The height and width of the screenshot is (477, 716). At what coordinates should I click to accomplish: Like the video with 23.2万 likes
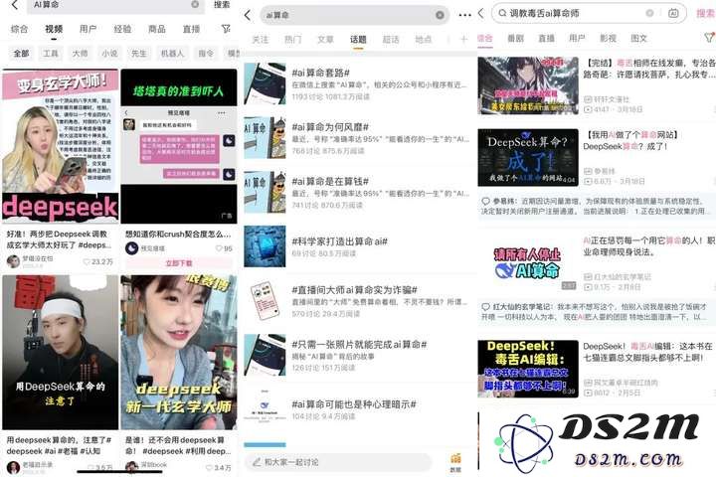point(87,261)
